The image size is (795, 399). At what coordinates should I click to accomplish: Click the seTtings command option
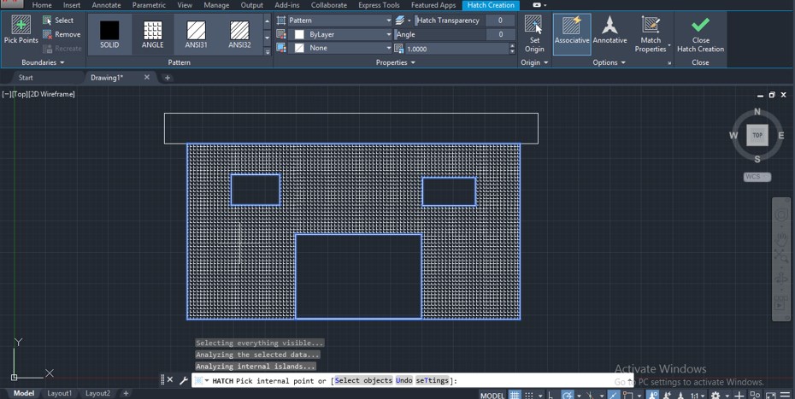432,380
